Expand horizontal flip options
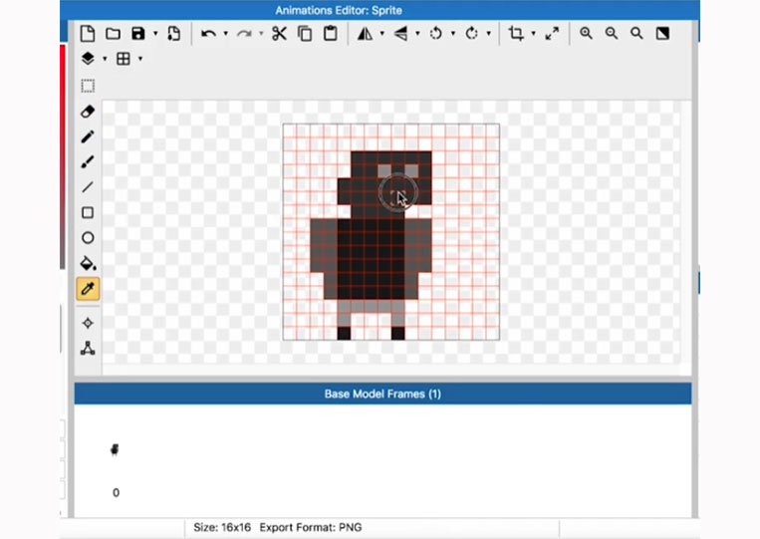This screenshot has height=539, width=760. tap(381, 34)
